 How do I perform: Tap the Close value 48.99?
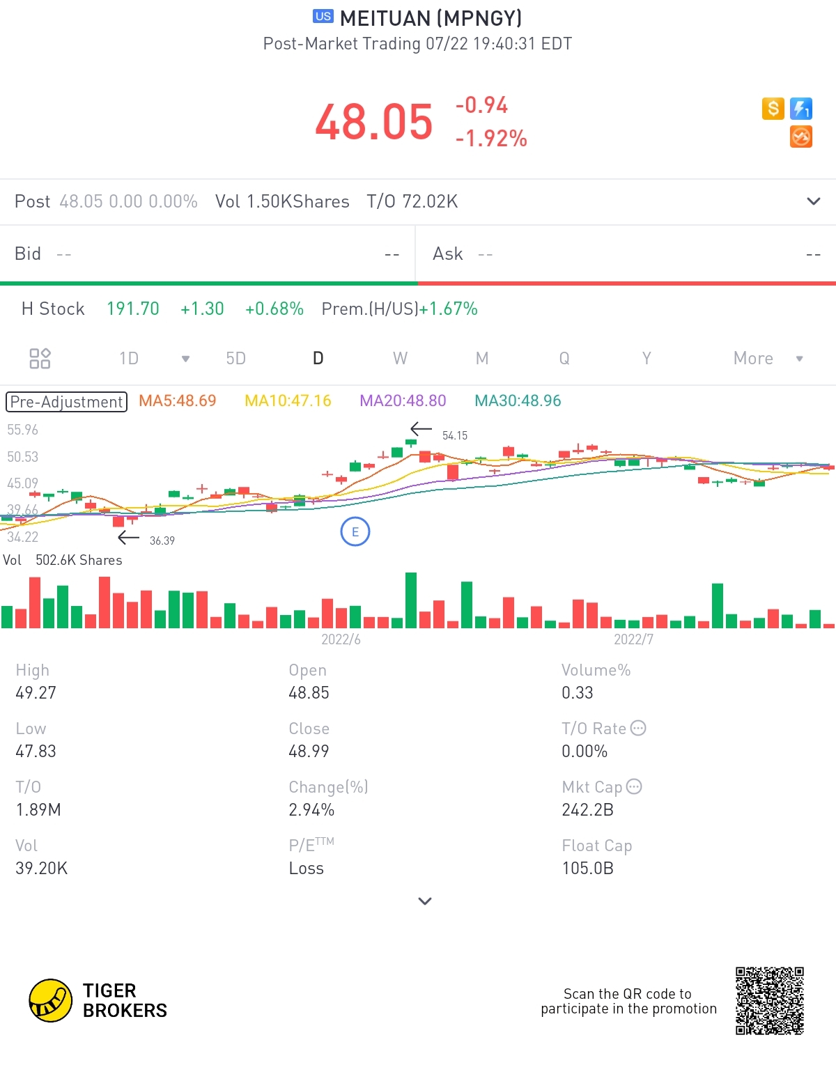click(x=309, y=751)
